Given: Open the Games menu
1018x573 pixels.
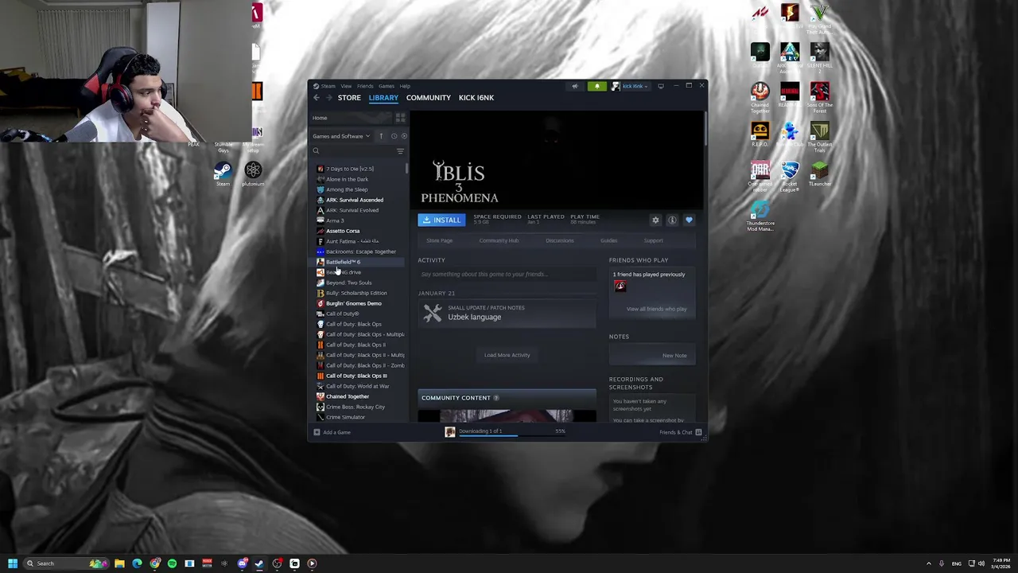Looking at the screenshot, I should pos(386,86).
